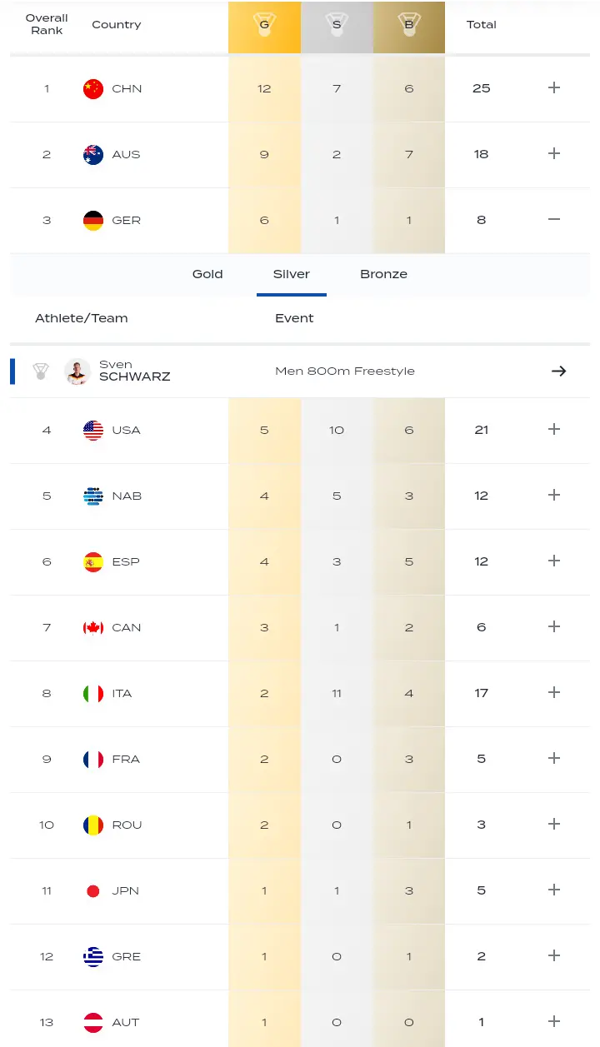
Task: Select the Silver tab
Action: (x=291, y=274)
